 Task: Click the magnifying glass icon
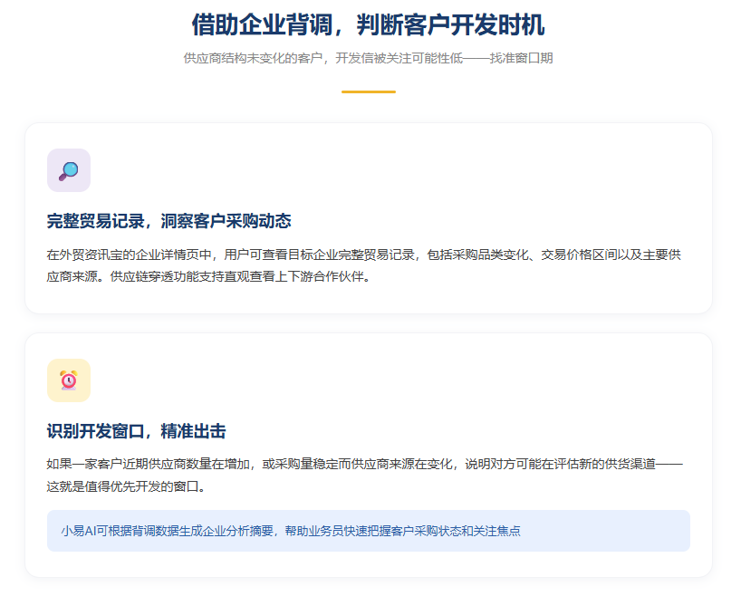[x=69, y=170]
